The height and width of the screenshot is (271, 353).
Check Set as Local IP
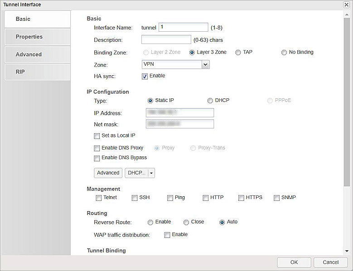(97, 135)
